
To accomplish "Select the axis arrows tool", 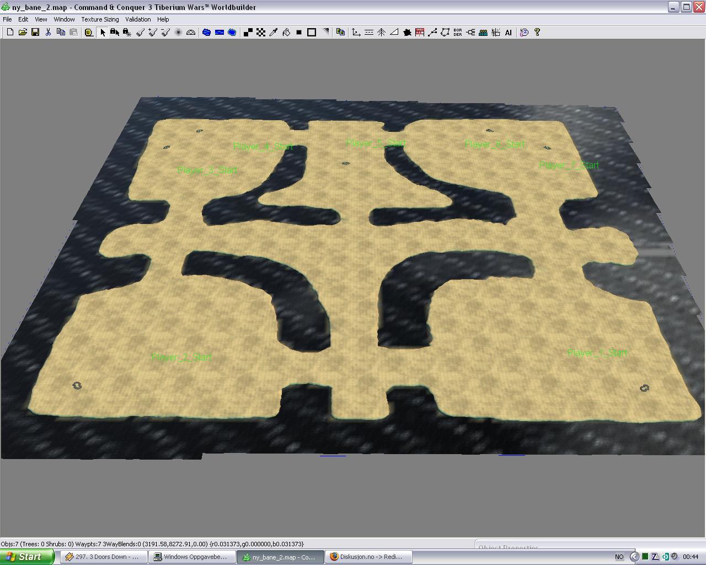I will click(356, 33).
